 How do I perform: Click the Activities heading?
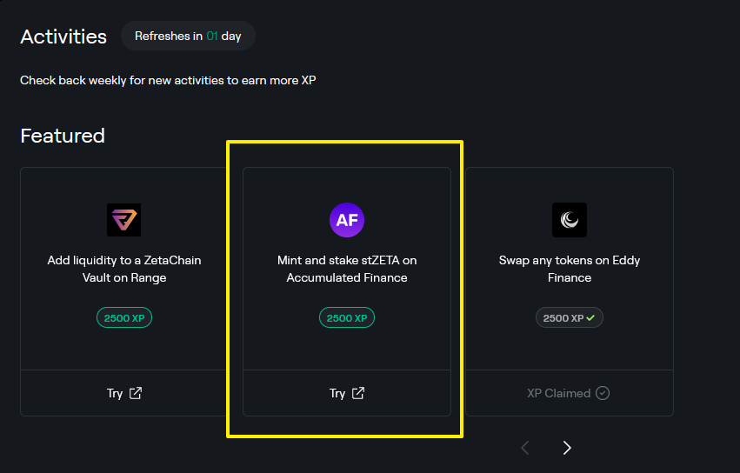tap(63, 37)
